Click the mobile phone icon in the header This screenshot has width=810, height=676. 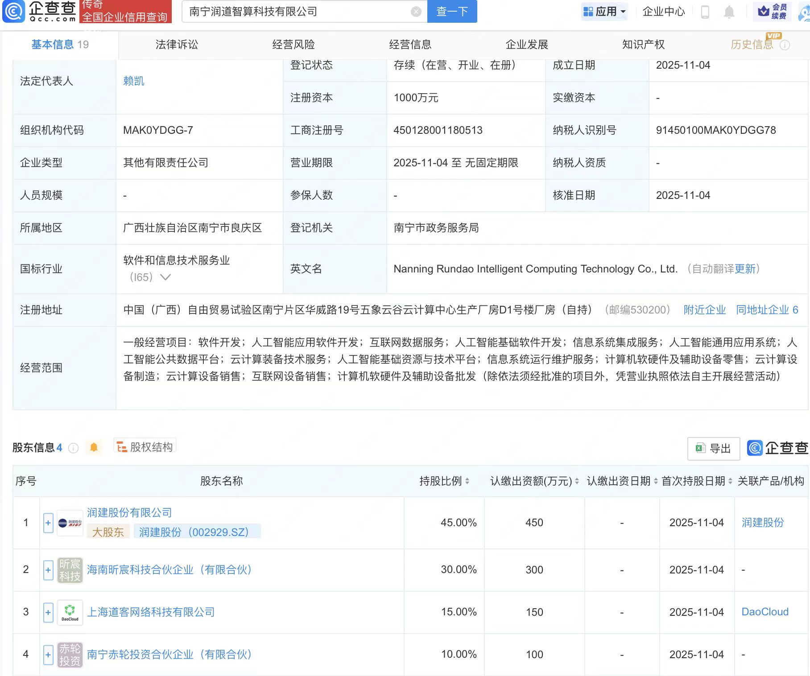click(706, 12)
